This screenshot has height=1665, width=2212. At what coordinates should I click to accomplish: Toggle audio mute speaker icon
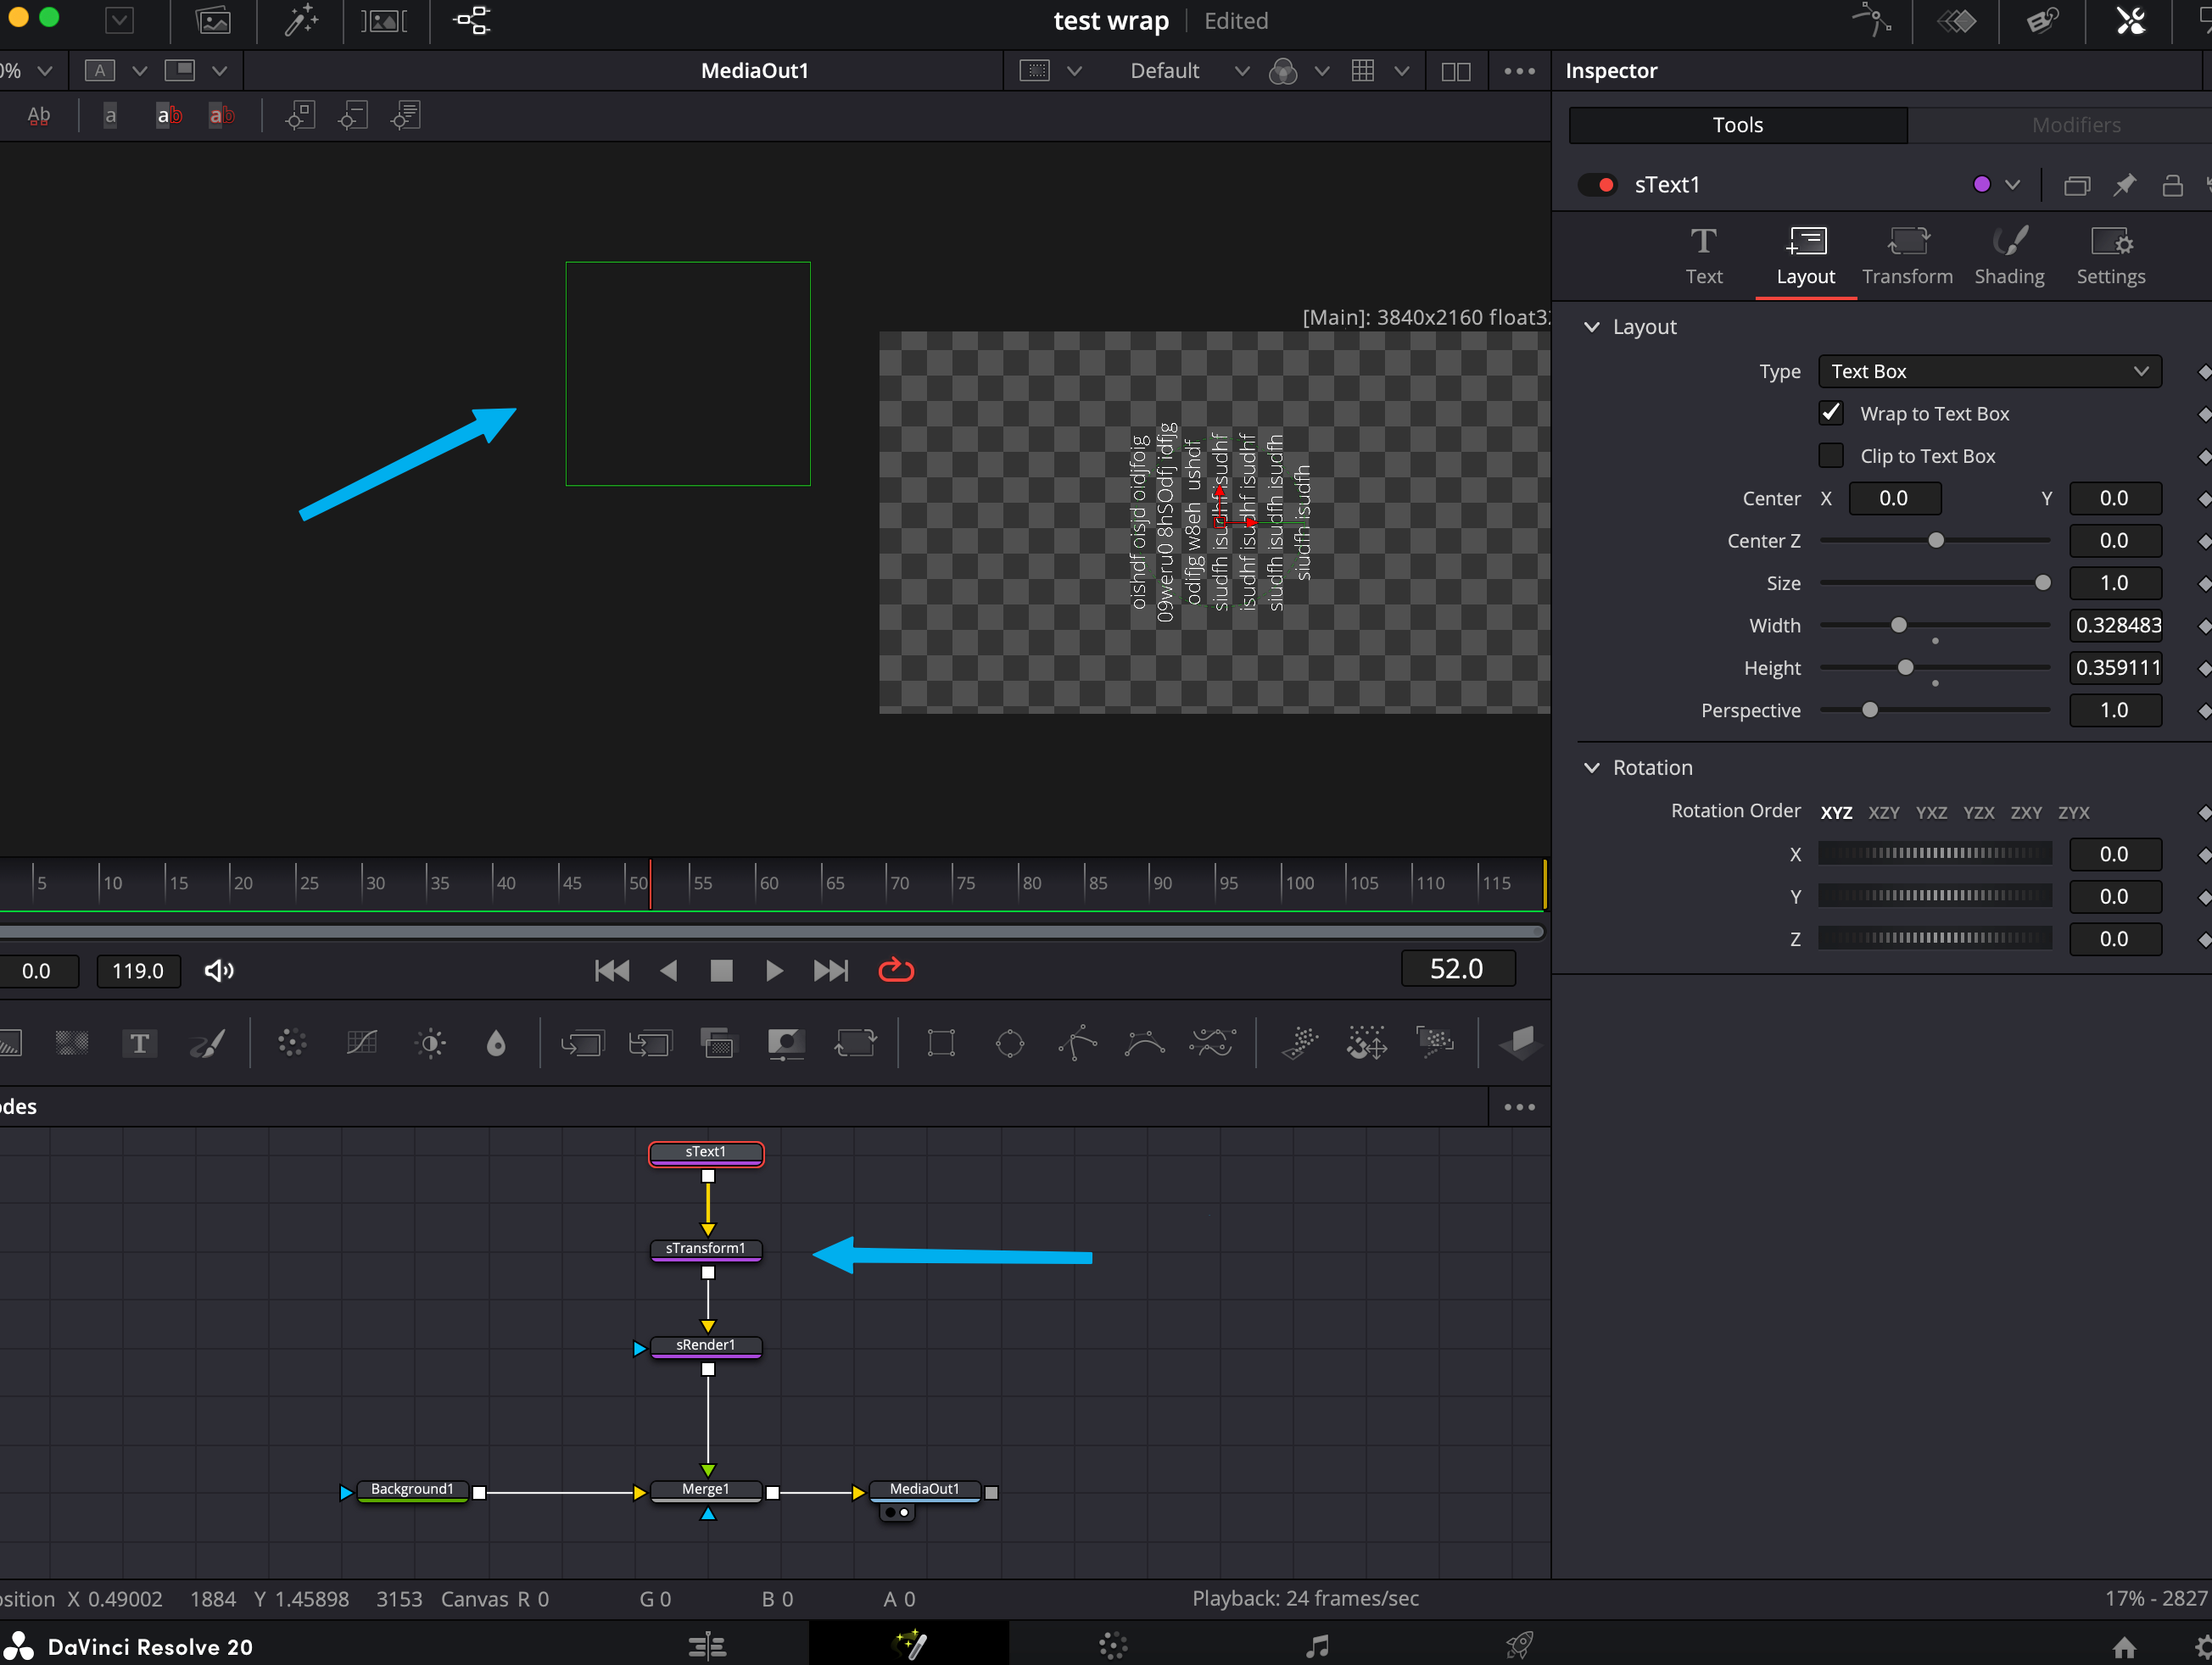[x=219, y=971]
